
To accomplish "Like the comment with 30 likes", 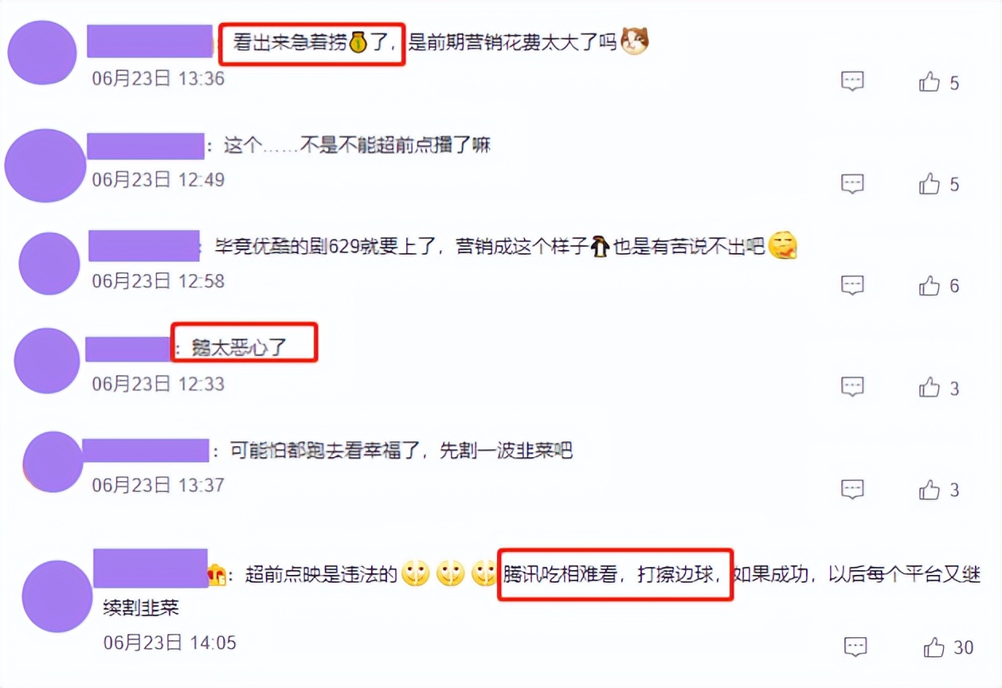I will coord(934,647).
